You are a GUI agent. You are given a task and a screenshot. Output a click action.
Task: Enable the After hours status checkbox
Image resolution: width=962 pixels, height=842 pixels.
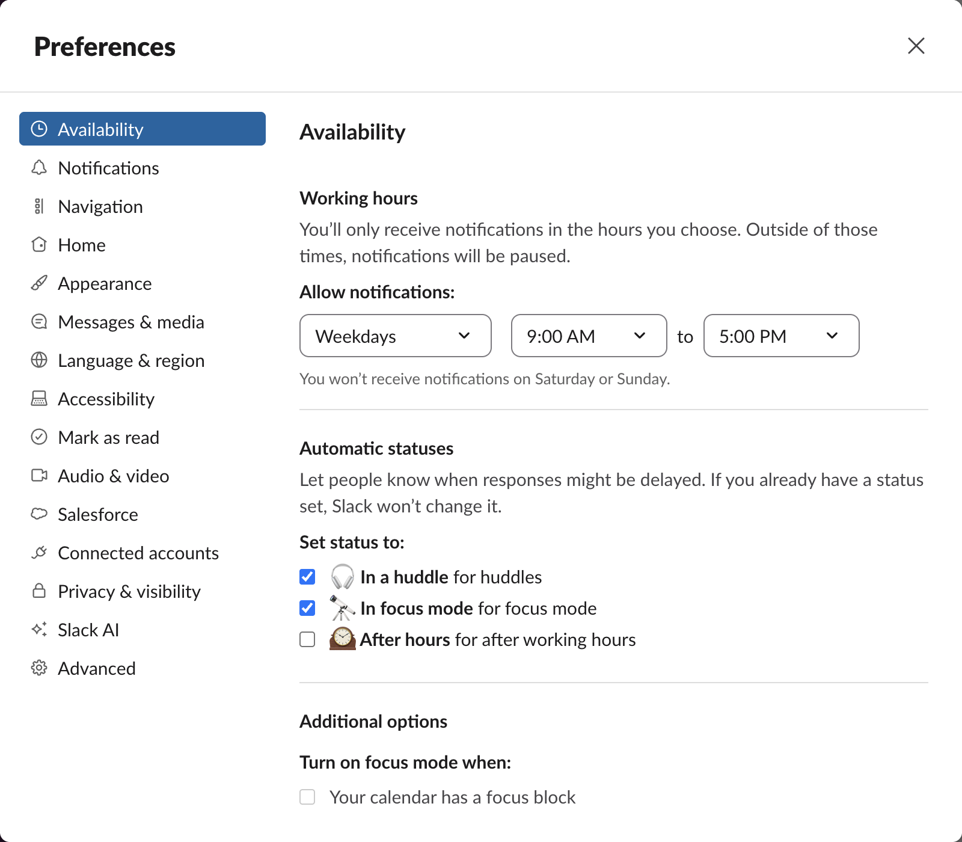(307, 639)
